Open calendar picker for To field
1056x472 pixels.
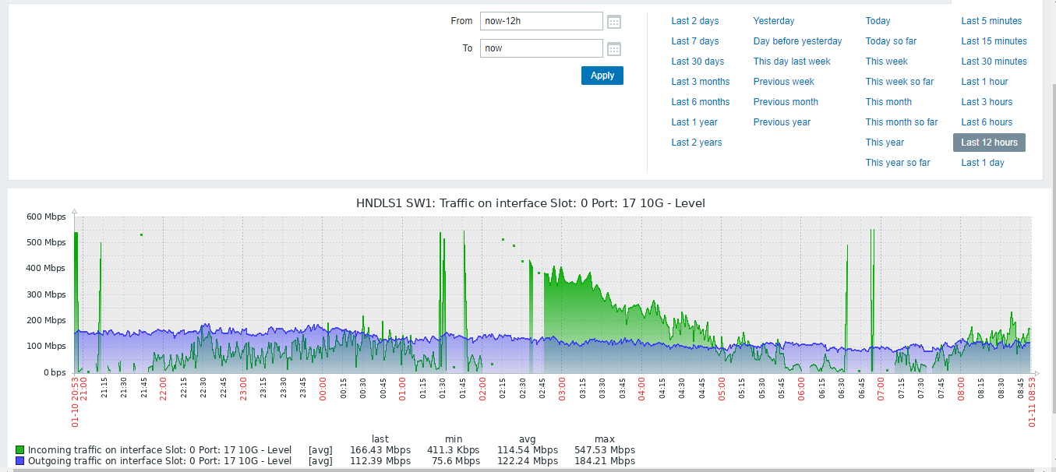pyautogui.click(x=614, y=49)
